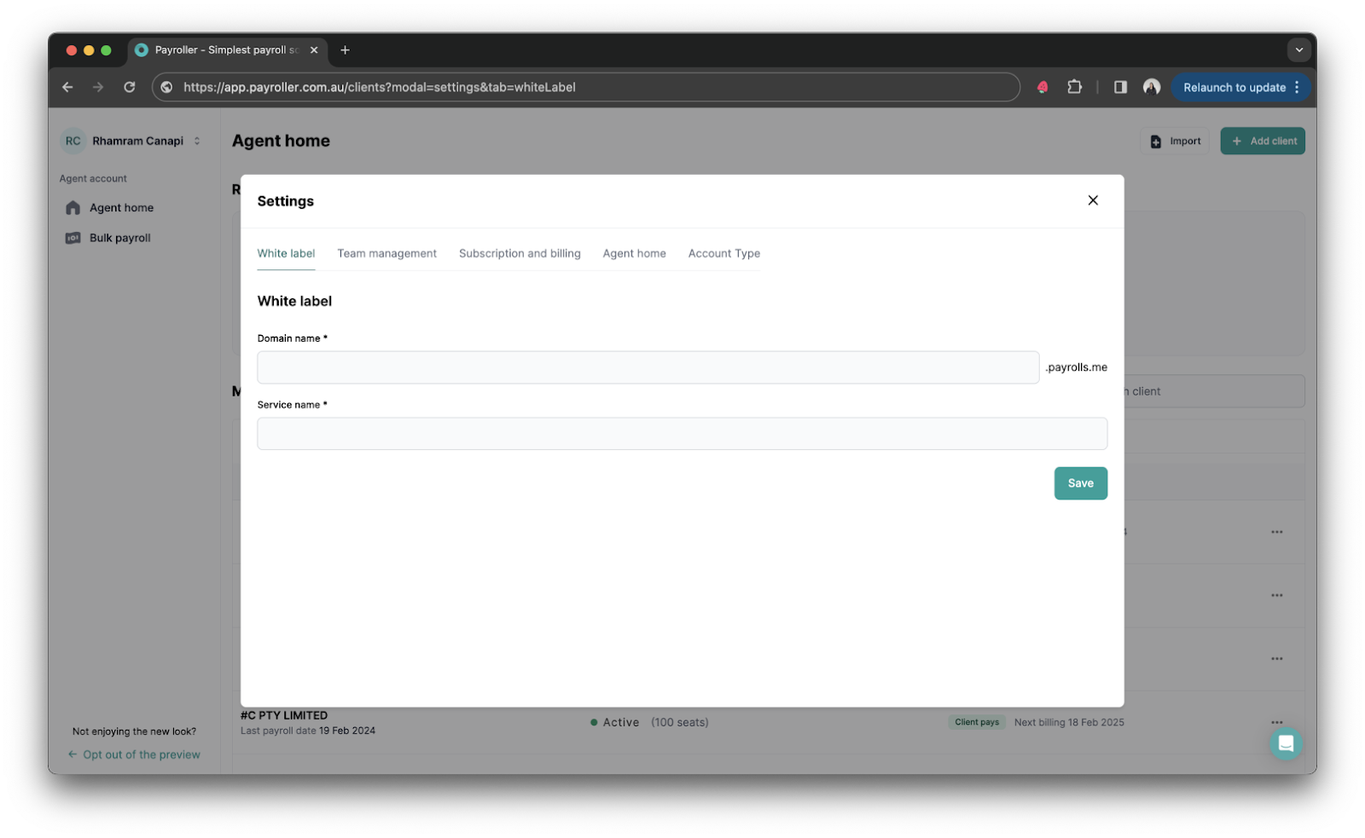The width and height of the screenshot is (1365, 838).
Task: Save the white label settings
Action: (1080, 483)
